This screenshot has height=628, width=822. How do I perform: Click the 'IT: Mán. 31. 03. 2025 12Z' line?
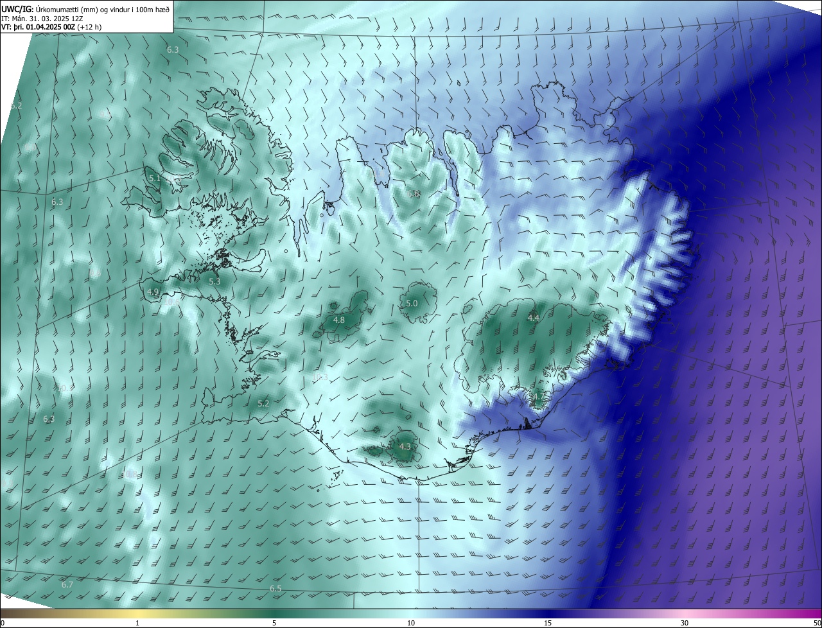tap(42, 18)
